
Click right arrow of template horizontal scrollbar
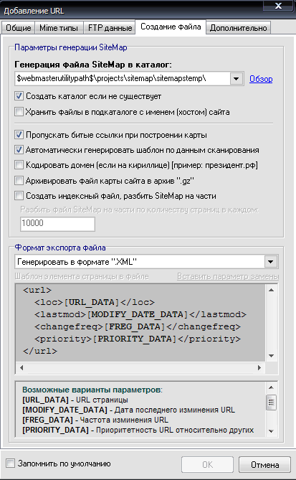tap(259, 367)
